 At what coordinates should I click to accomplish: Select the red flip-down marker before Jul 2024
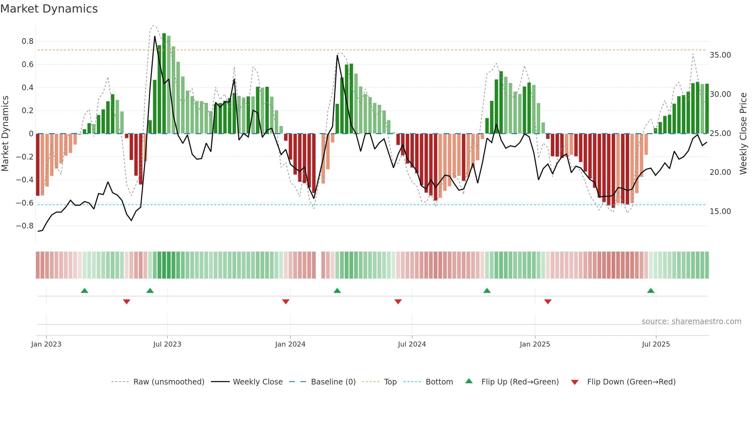tap(398, 301)
